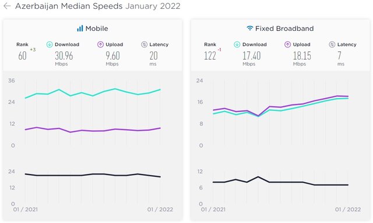Image resolution: width=373 pixels, height=223 pixels.
Task: Click the Mobile Upload arrow icon
Action: (x=100, y=44)
